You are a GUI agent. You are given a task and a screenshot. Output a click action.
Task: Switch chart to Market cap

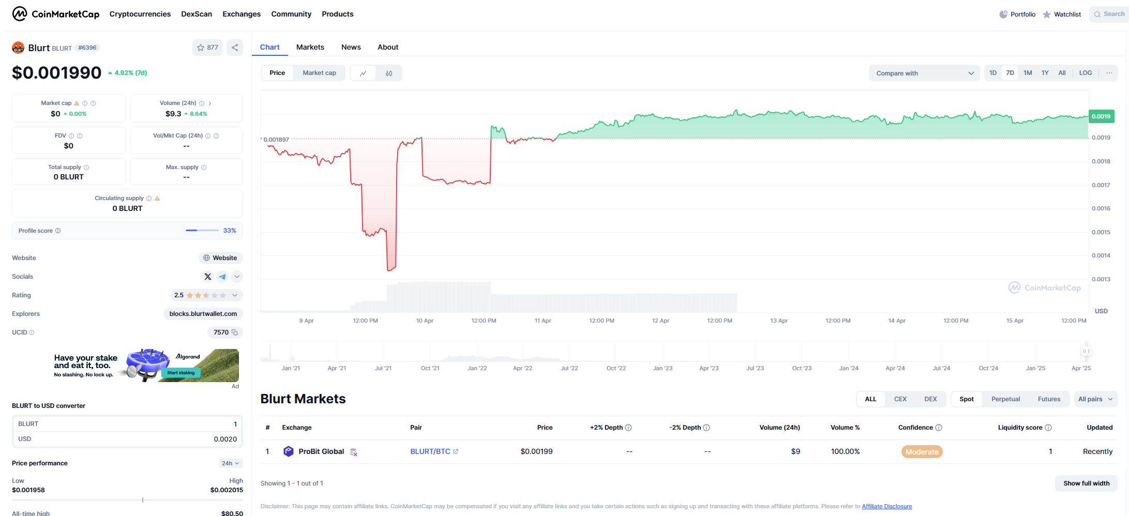320,73
